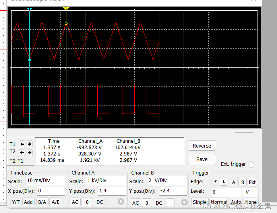
Task: Set Channel B coupling to DC
Action: 159,203
